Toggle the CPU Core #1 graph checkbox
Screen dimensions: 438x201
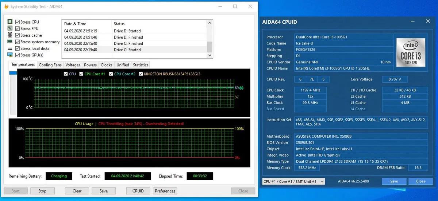(x=81, y=74)
